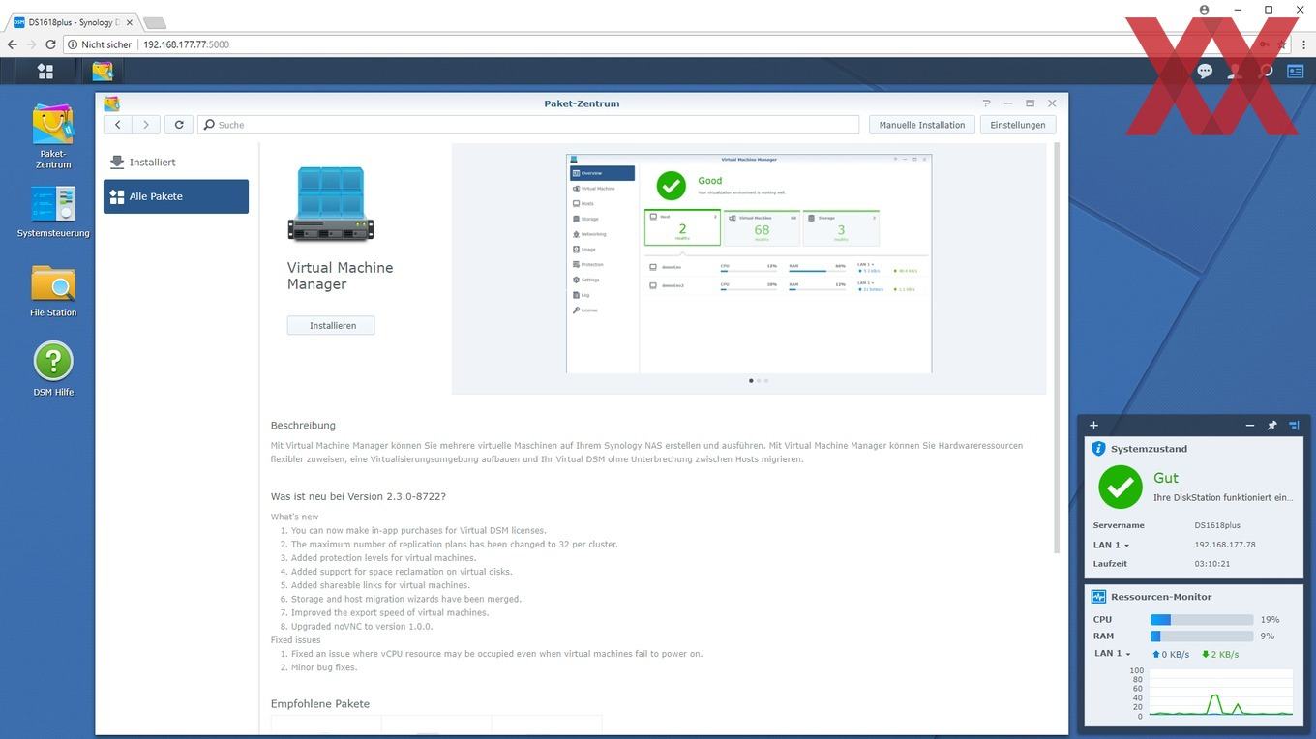
Task: Select Alle Pakete in the sidebar
Action: (x=176, y=196)
